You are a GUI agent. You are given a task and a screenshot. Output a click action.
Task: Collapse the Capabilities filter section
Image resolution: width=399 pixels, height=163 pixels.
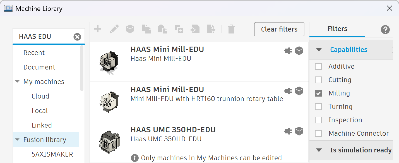click(x=319, y=50)
